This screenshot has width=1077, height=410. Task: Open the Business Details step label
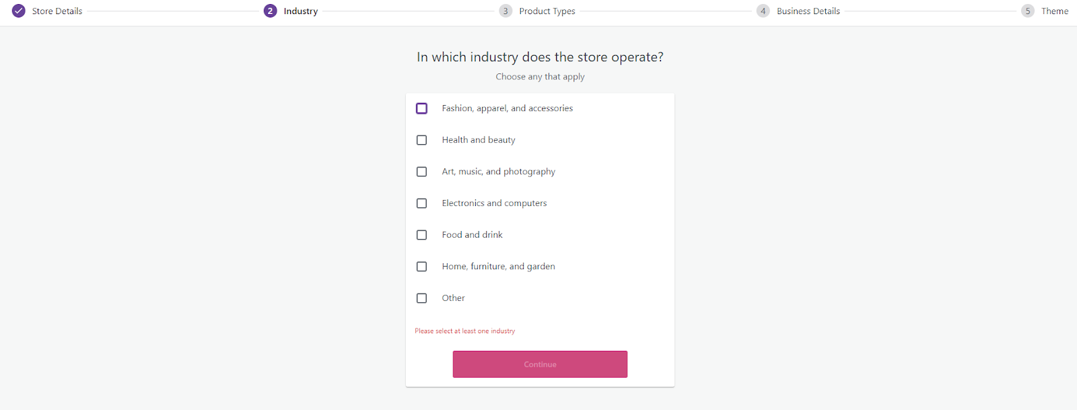(808, 11)
